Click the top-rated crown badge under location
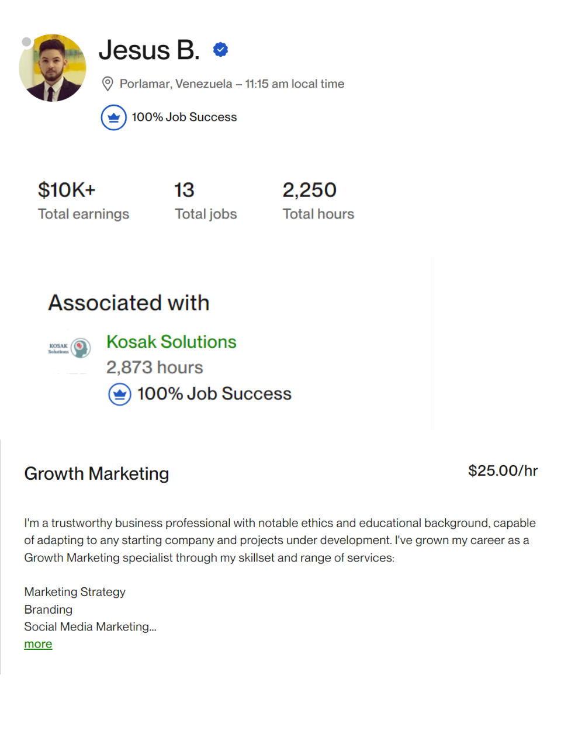The height and width of the screenshot is (748, 561). 113,117
